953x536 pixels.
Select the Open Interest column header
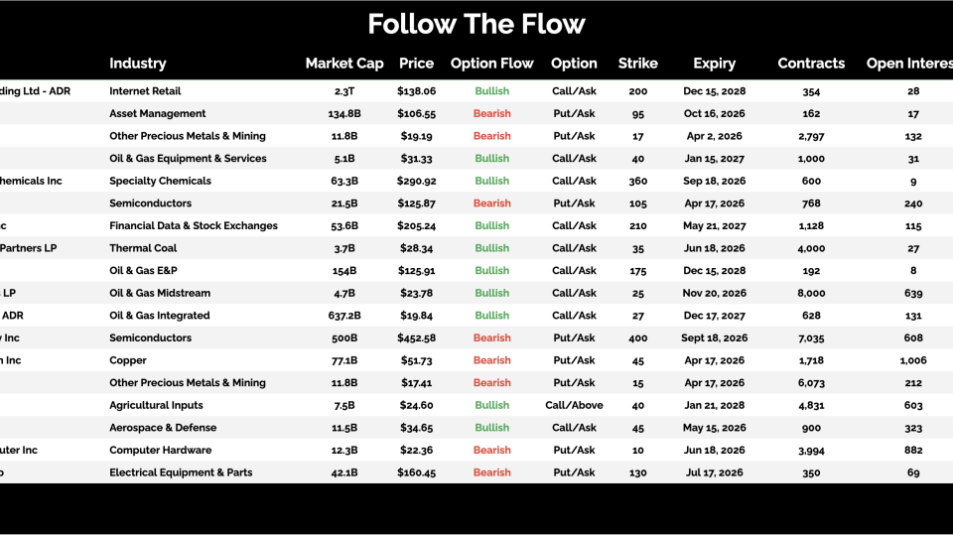[x=908, y=64]
